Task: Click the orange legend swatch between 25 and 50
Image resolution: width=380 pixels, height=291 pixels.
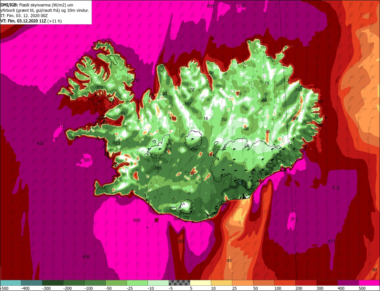Action: (x=242, y=283)
